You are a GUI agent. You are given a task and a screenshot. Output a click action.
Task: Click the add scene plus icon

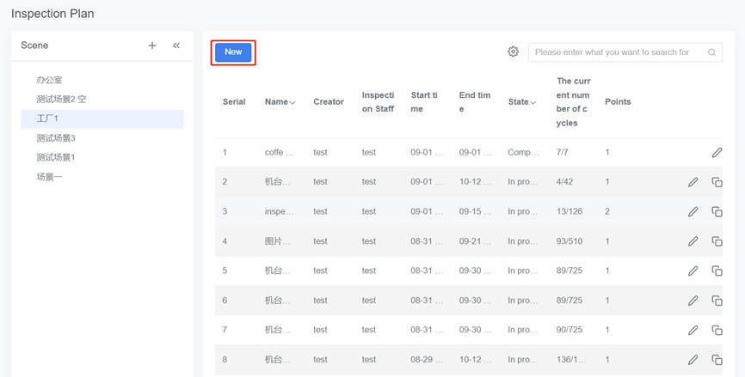point(152,46)
